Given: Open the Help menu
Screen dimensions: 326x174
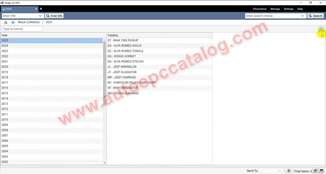Looking at the screenshot, I should (300, 9).
